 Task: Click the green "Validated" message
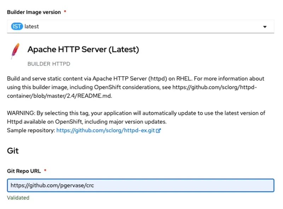coord(18,198)
